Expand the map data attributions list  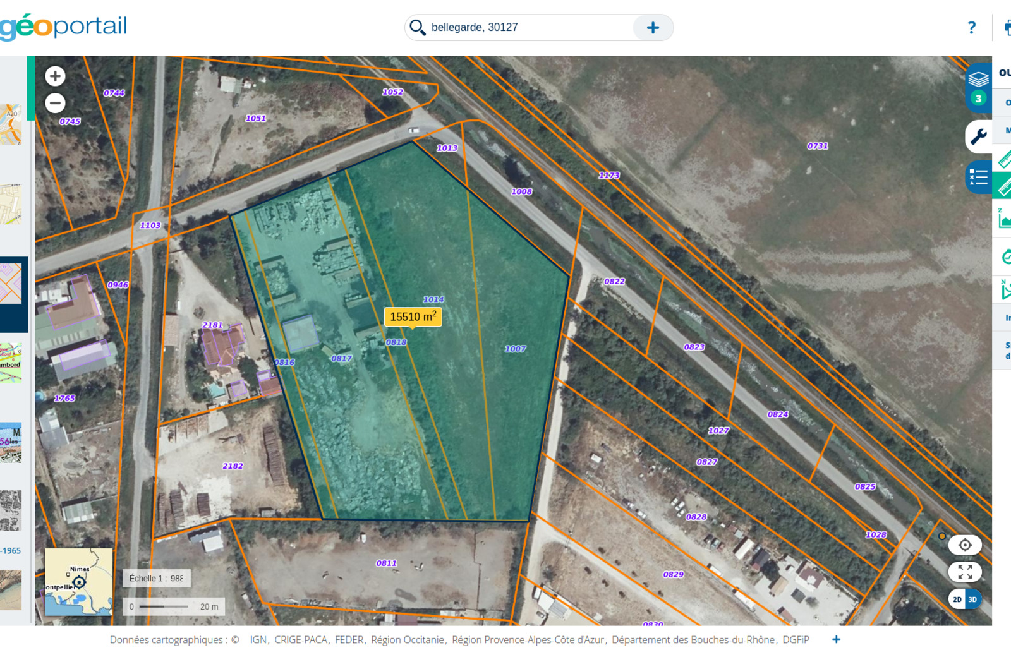click(x=836, y=639)
